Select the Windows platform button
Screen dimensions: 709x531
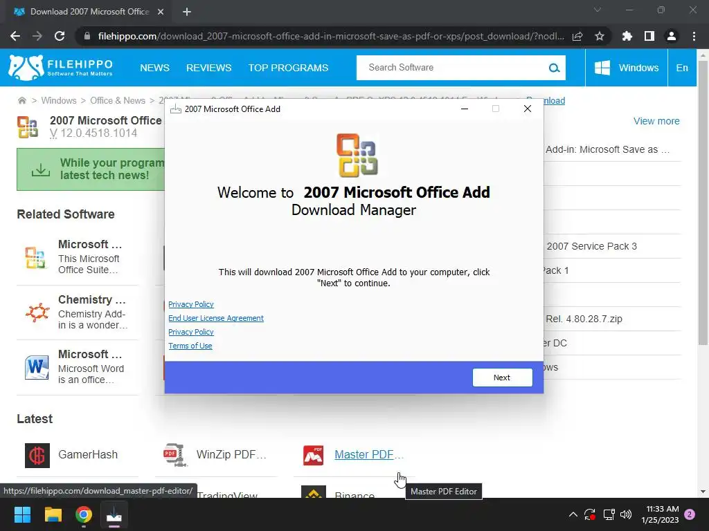(626, 68)
